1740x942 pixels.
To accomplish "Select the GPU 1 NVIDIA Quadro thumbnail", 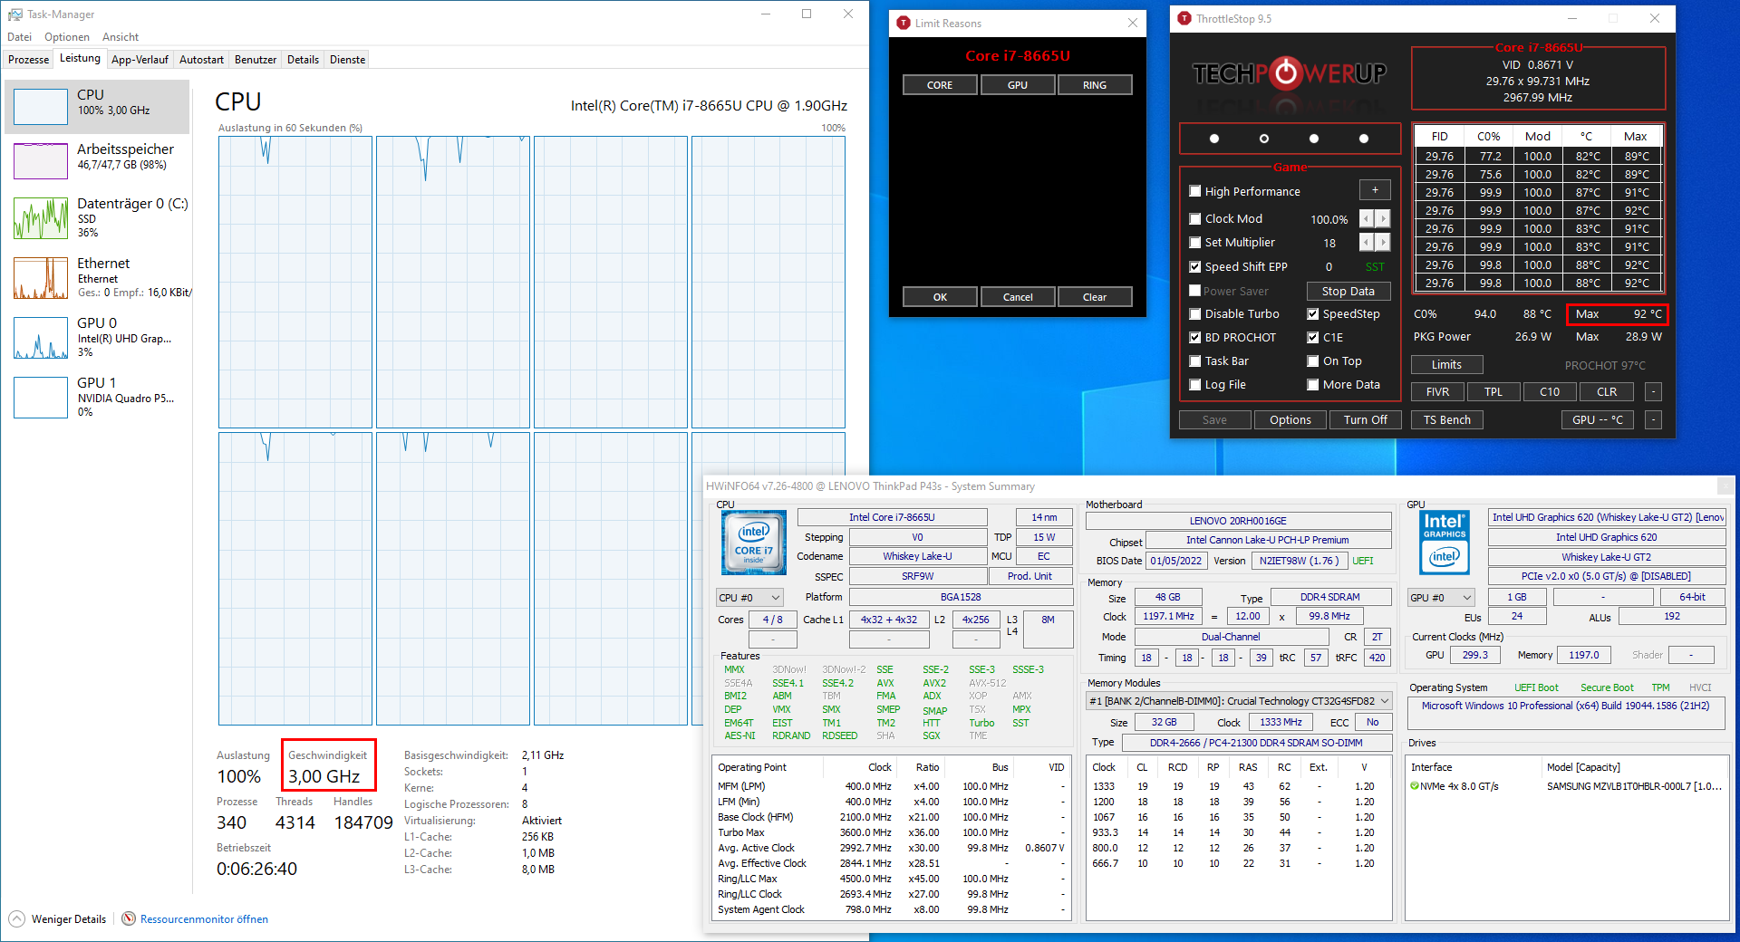I will [x=41, y=398].
